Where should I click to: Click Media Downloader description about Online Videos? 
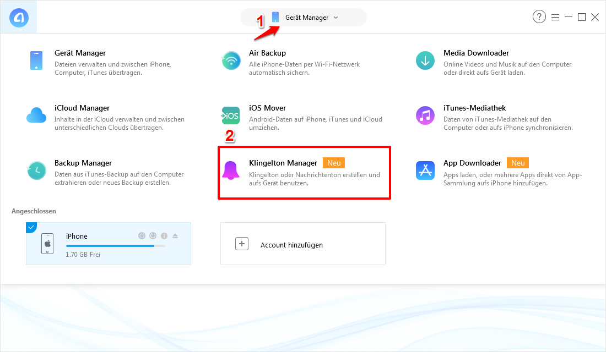click(x=507, y=68)
